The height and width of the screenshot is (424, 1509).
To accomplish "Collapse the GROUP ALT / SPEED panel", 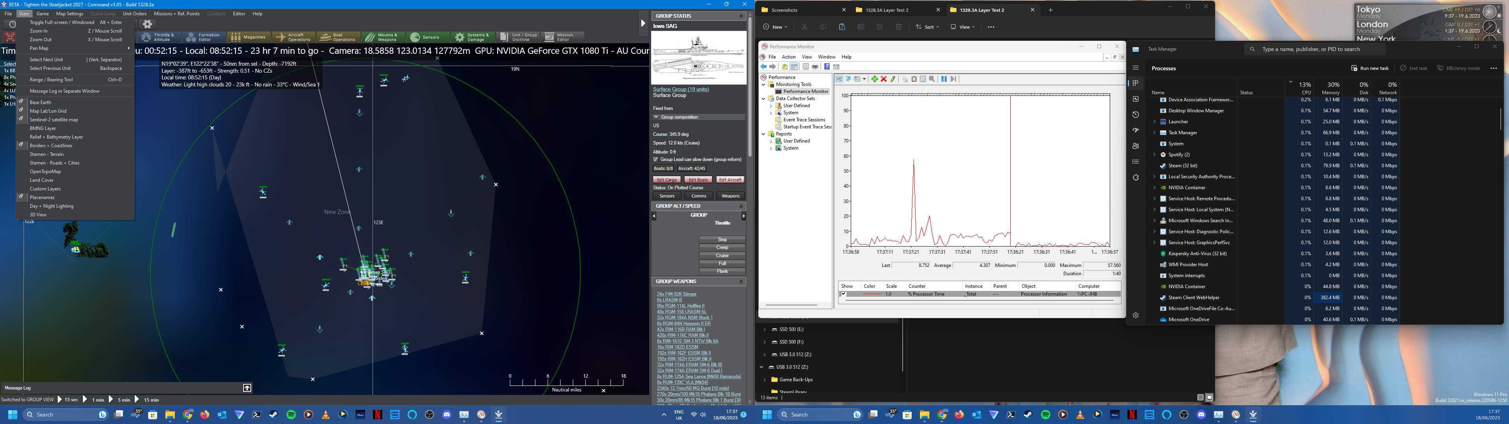I will pos(740,206).
